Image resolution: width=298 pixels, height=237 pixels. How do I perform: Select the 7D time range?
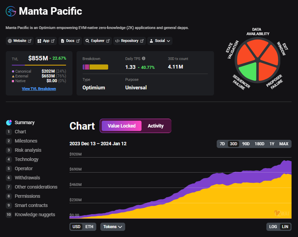pyautogui.click(x=222, y=144)
